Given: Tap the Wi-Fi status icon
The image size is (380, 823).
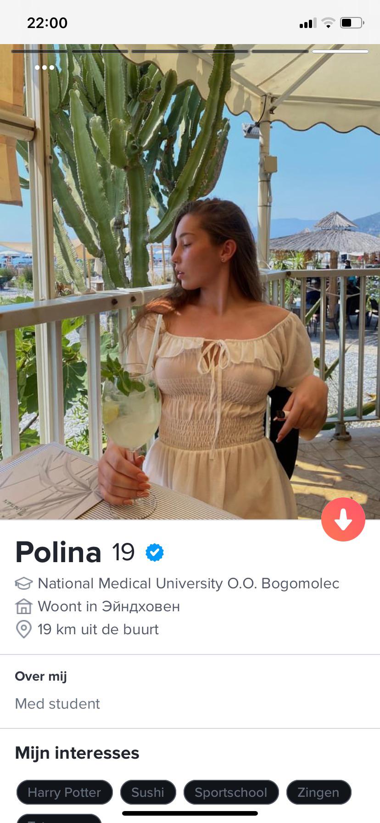Looking at the screenshot, I should [328, 23].
